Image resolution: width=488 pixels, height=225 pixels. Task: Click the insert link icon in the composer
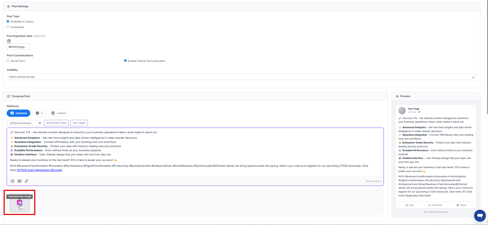(26, 181)
